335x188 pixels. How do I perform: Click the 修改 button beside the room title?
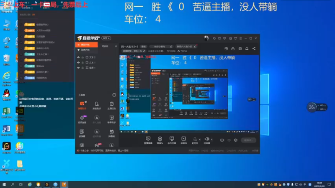pyautogui.click(x=144, y=46)
